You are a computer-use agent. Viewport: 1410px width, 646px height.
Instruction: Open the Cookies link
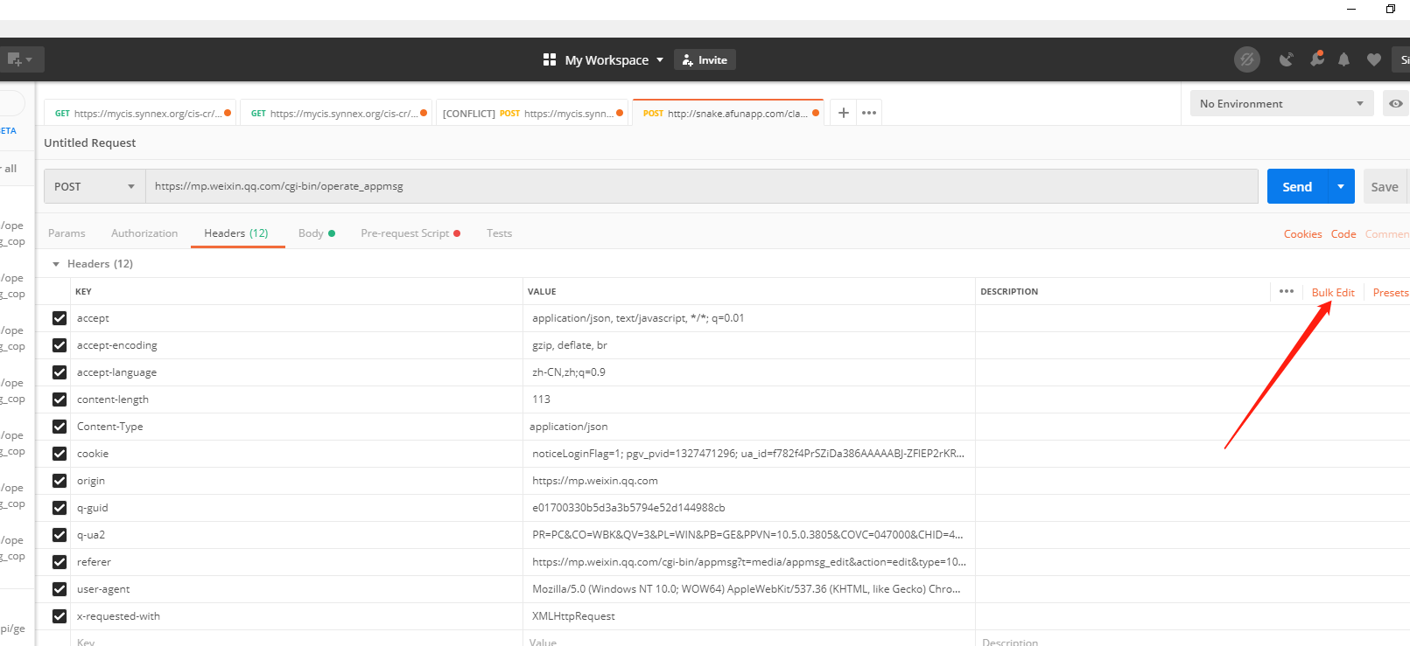pos(1302,234)
